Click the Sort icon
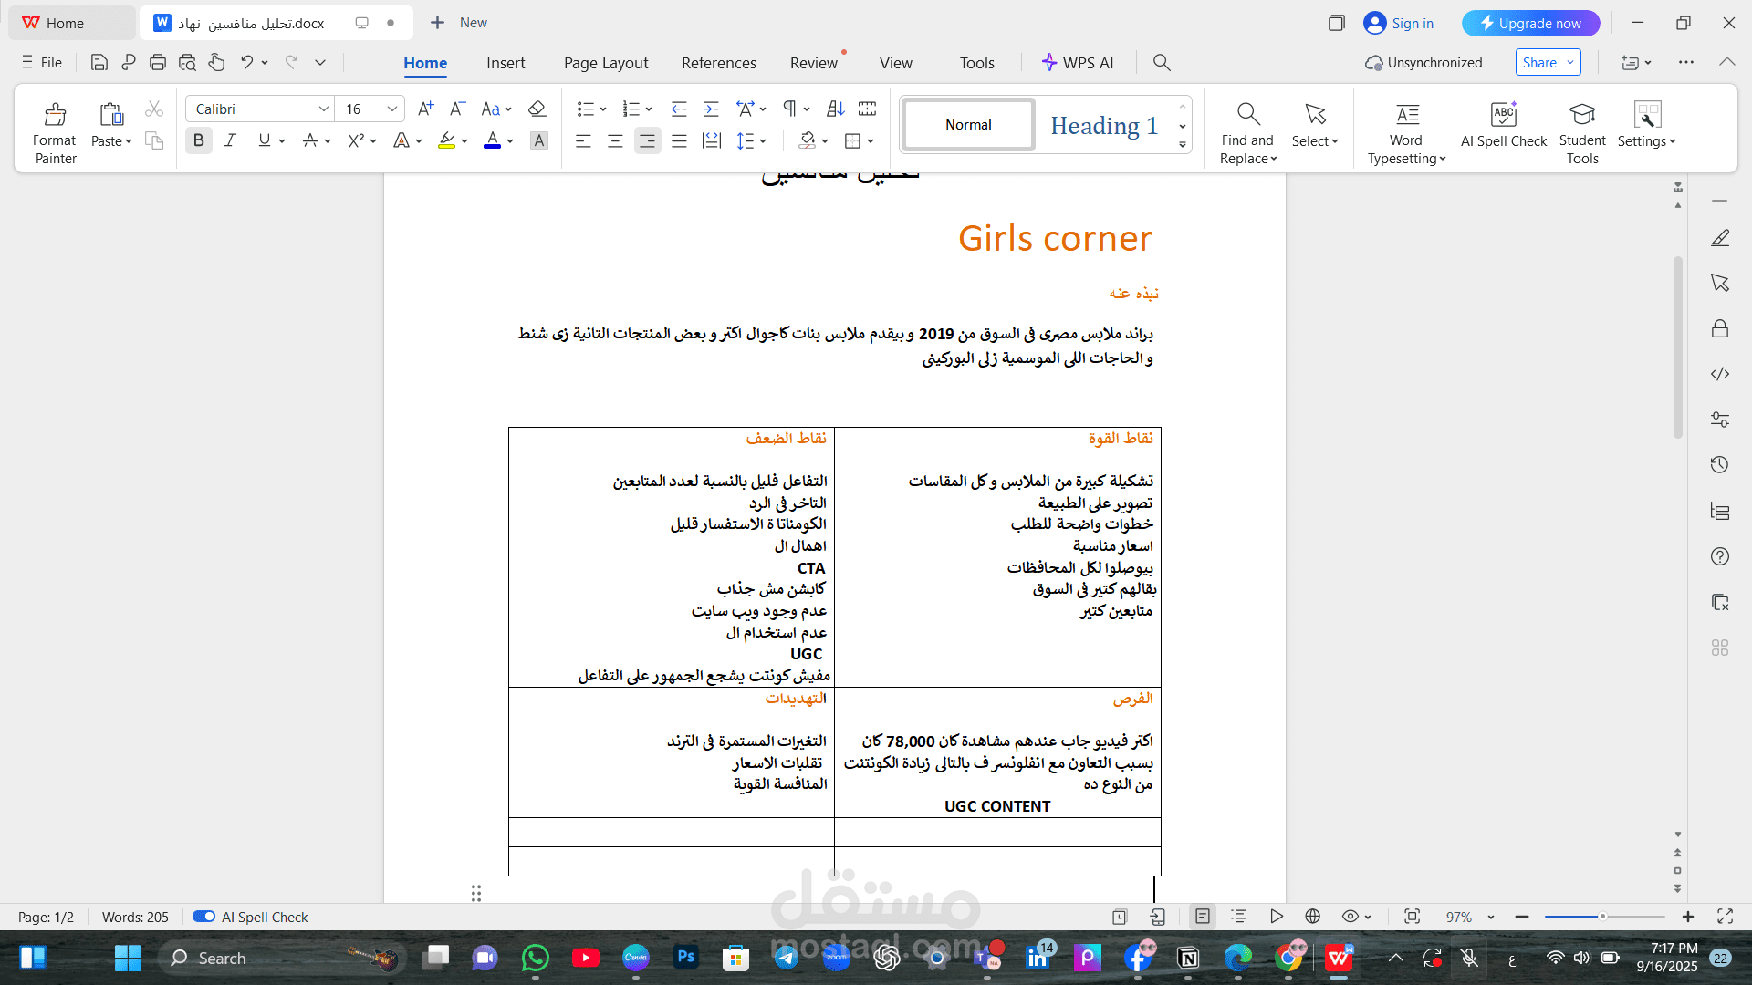 835,109
